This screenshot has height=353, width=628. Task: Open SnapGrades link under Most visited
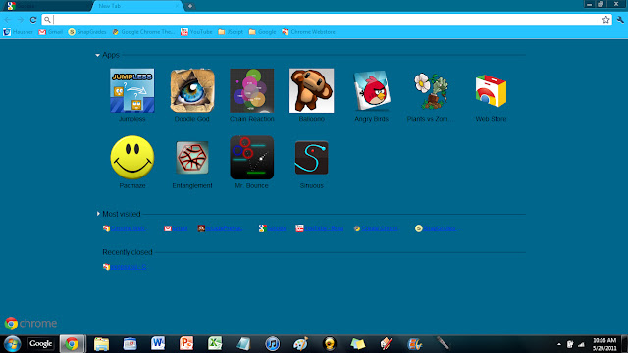click(436, 228)
